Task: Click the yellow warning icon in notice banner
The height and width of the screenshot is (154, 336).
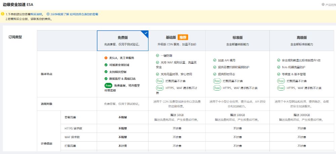Action: pos(3,14)
